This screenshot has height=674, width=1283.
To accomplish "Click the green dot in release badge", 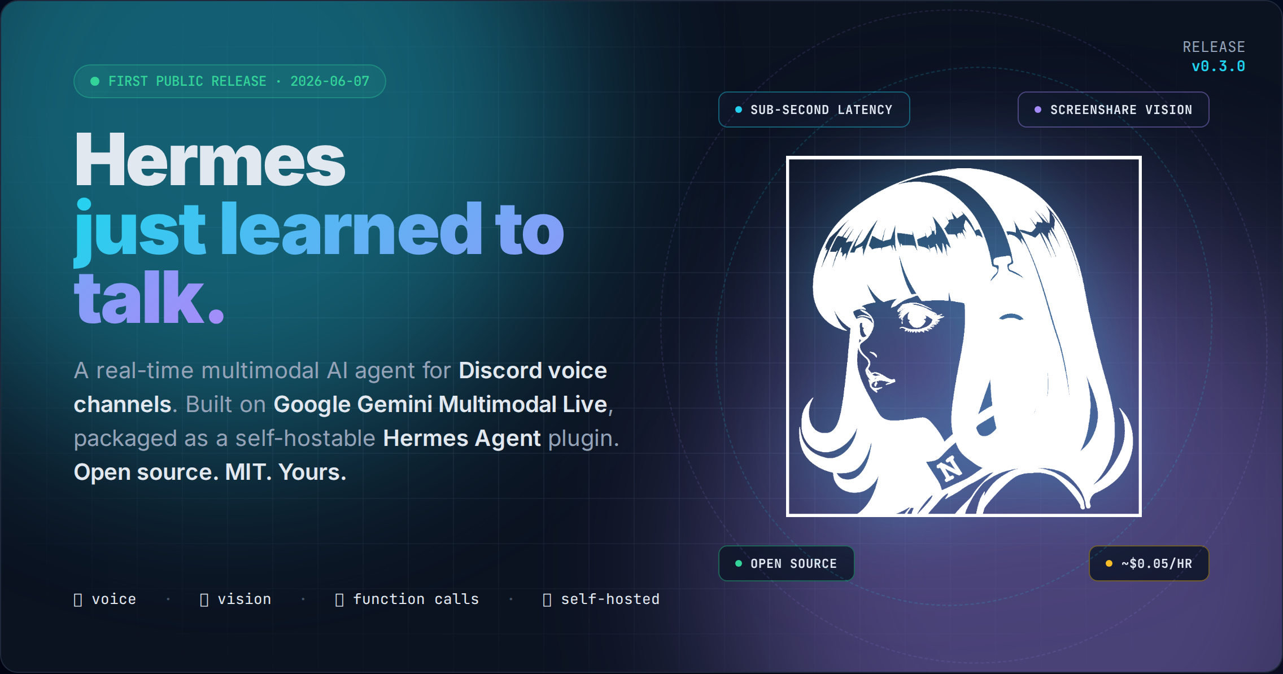I will [95, 81].
